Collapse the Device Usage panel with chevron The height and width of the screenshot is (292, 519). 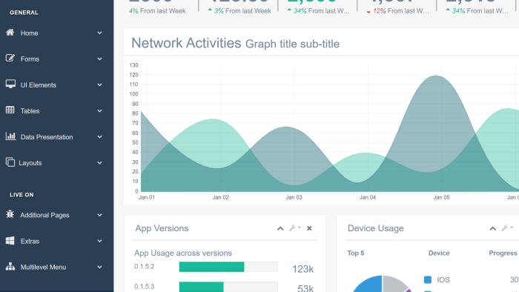(492, 228)
